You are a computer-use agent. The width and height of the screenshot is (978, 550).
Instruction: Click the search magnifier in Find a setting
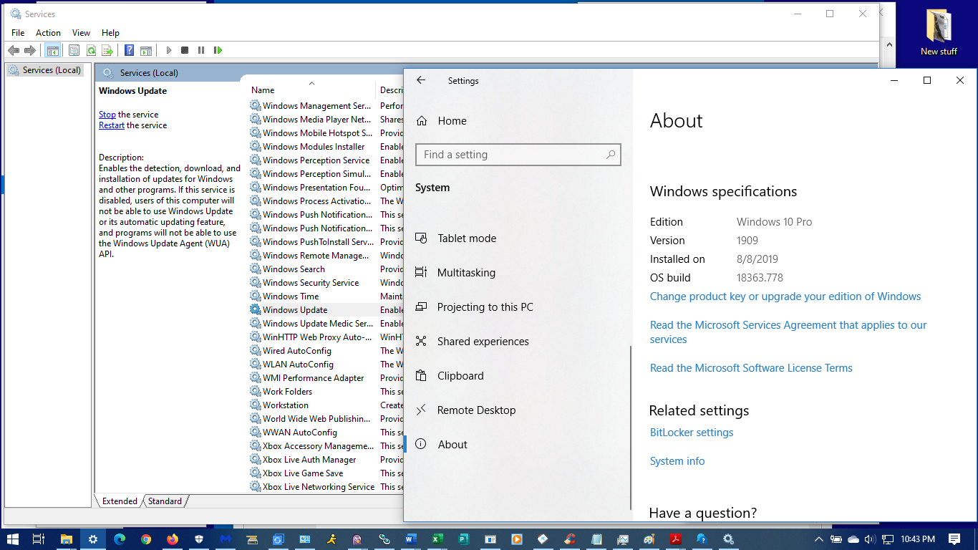(x=611, y=155)
